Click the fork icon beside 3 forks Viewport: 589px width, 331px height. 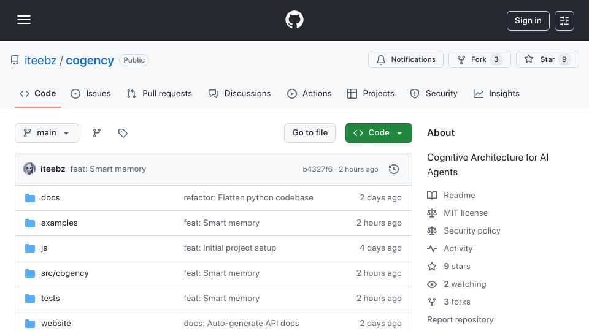[x=432, y=302]
